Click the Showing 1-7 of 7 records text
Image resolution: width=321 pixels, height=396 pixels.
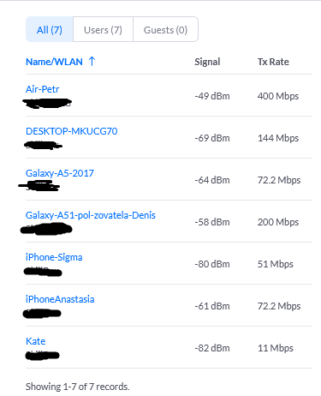[x=77, y=387]
